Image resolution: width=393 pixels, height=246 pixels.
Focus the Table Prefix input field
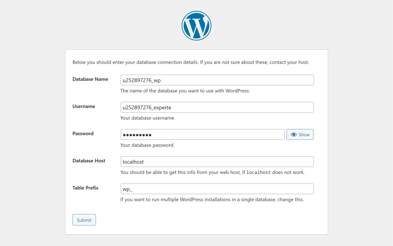(x=217, y=189)
